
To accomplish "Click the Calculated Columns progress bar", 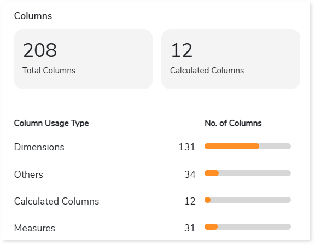I will point(248,200).
